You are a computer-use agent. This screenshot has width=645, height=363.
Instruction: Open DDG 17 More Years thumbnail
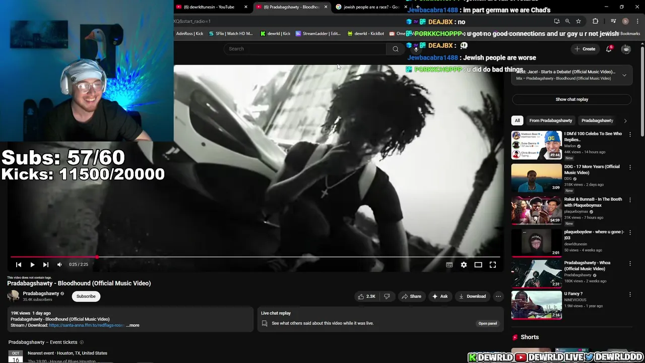coord(537,178)
